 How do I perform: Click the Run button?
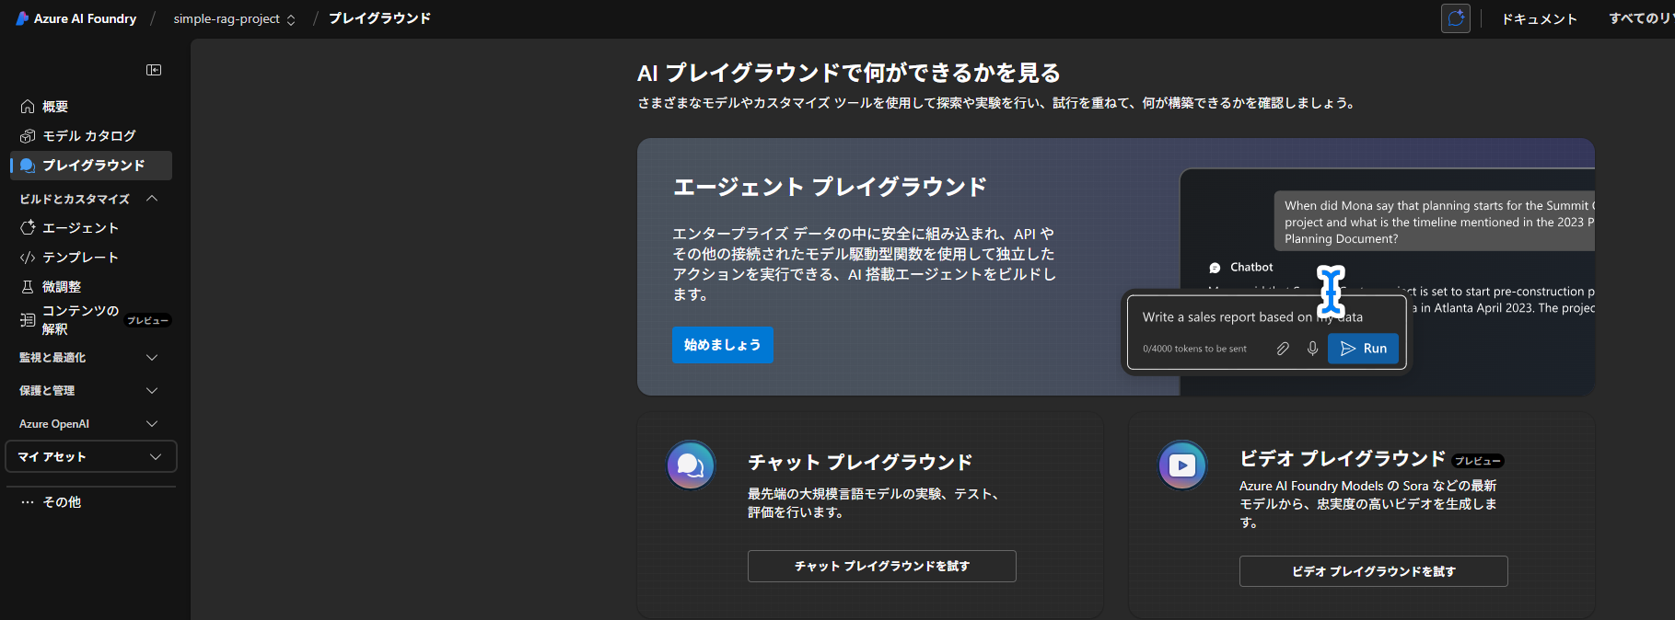1364,349
